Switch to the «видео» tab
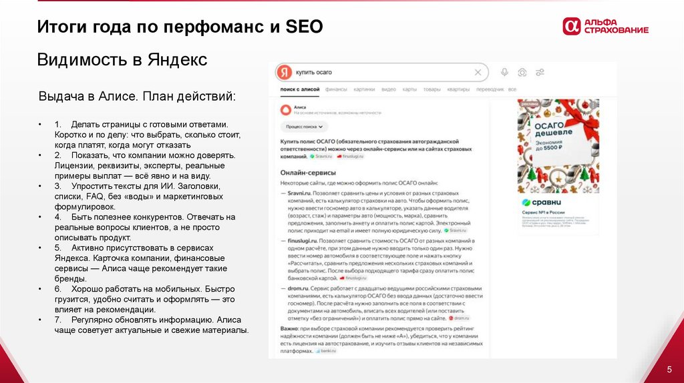 click(389, 89)
